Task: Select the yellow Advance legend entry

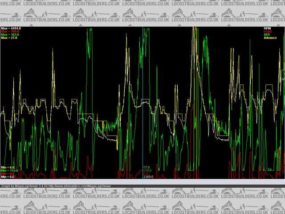Action: click(270, 38)
